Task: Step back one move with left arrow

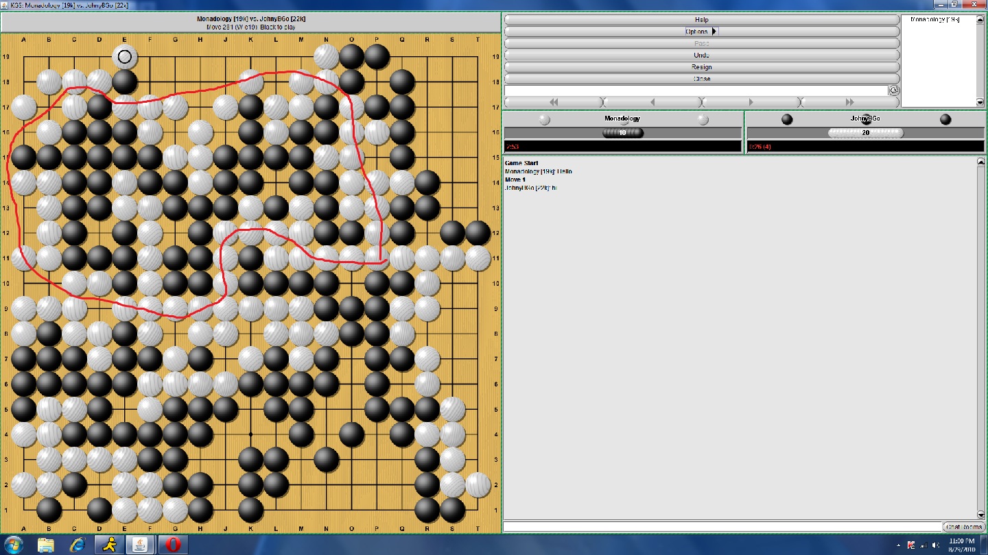Action: pyautogui.click(x=652, y=102)
